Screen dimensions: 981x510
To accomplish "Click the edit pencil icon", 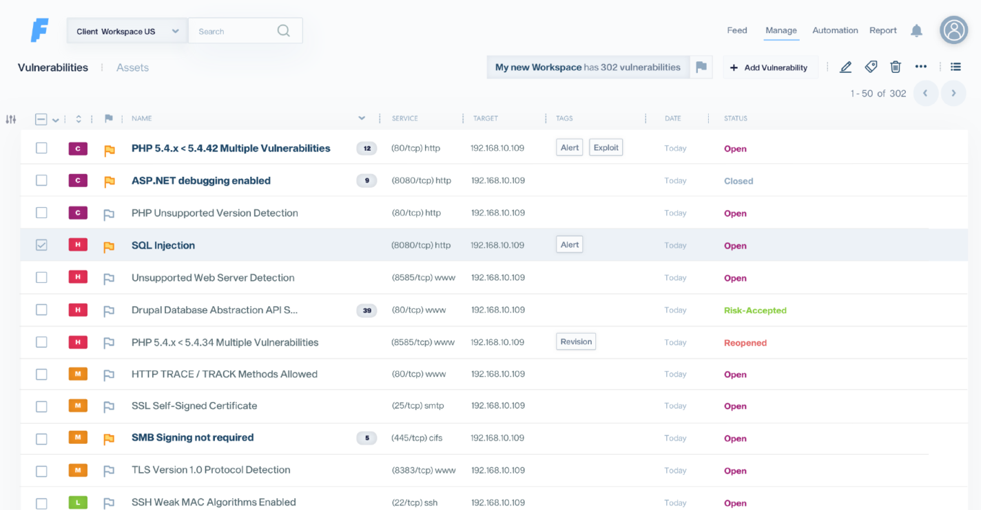I will [x=846, y=67].
